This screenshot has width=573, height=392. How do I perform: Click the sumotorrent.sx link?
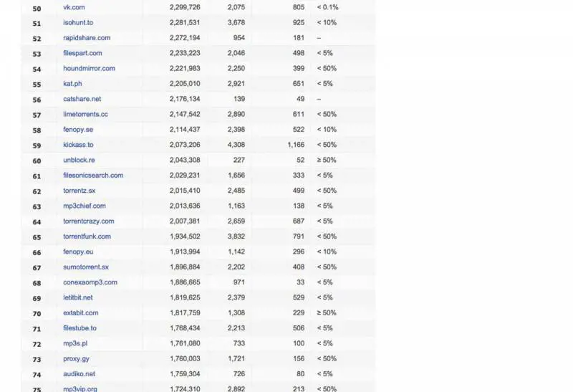click(x=86, y=267)
